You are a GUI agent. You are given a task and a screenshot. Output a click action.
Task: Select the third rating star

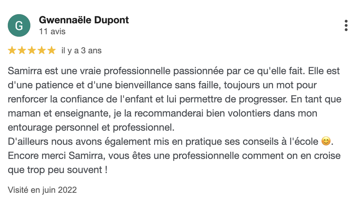(x=32, y=50)
